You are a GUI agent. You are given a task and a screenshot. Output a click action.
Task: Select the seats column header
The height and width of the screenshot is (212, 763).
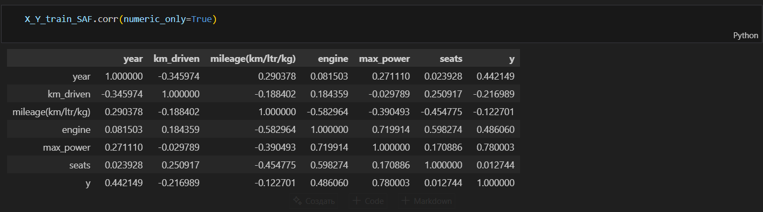(451, 59)
